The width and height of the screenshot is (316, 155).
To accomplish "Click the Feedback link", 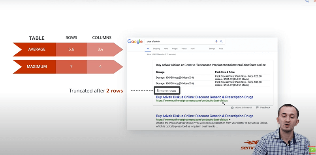I will pyautogui.click(x=265, y=108).
